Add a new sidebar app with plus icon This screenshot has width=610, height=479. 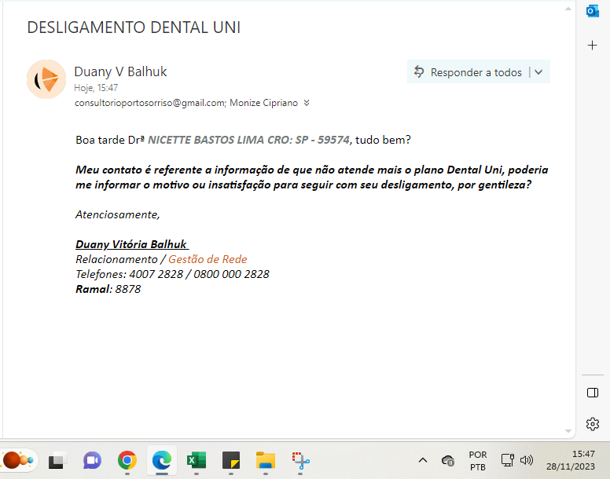[592, 46]
